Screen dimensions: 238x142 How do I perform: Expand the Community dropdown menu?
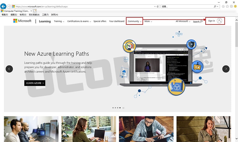click(x=134, y=21)
